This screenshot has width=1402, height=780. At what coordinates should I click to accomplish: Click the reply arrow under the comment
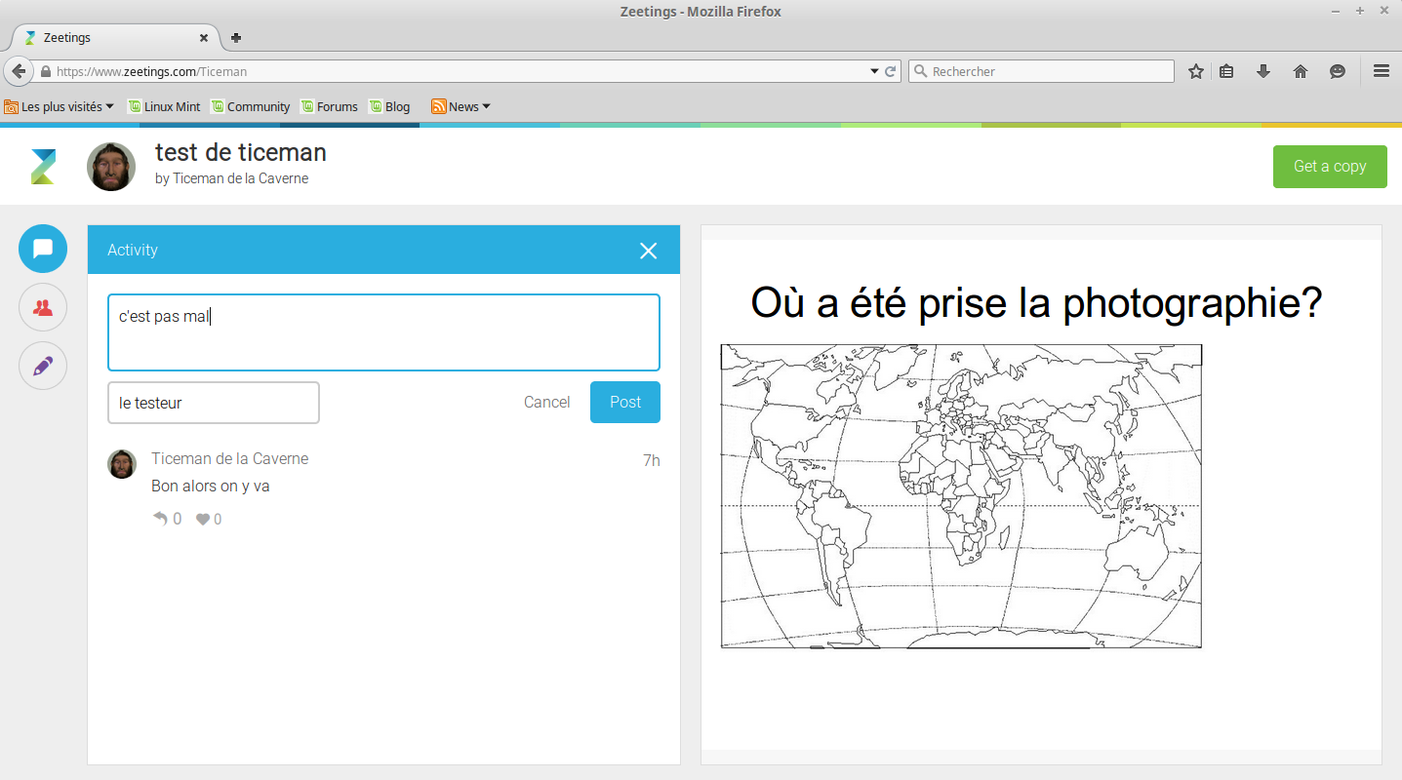coord(161,519)
